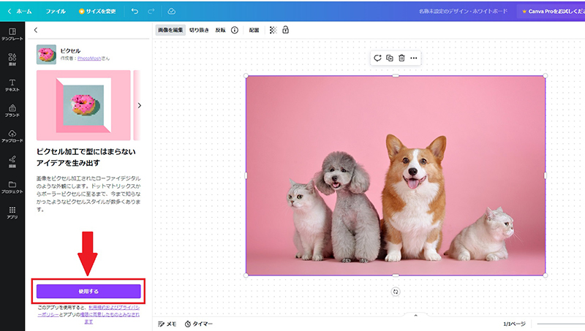Click the comment icon above image

[x=377, y=58]
